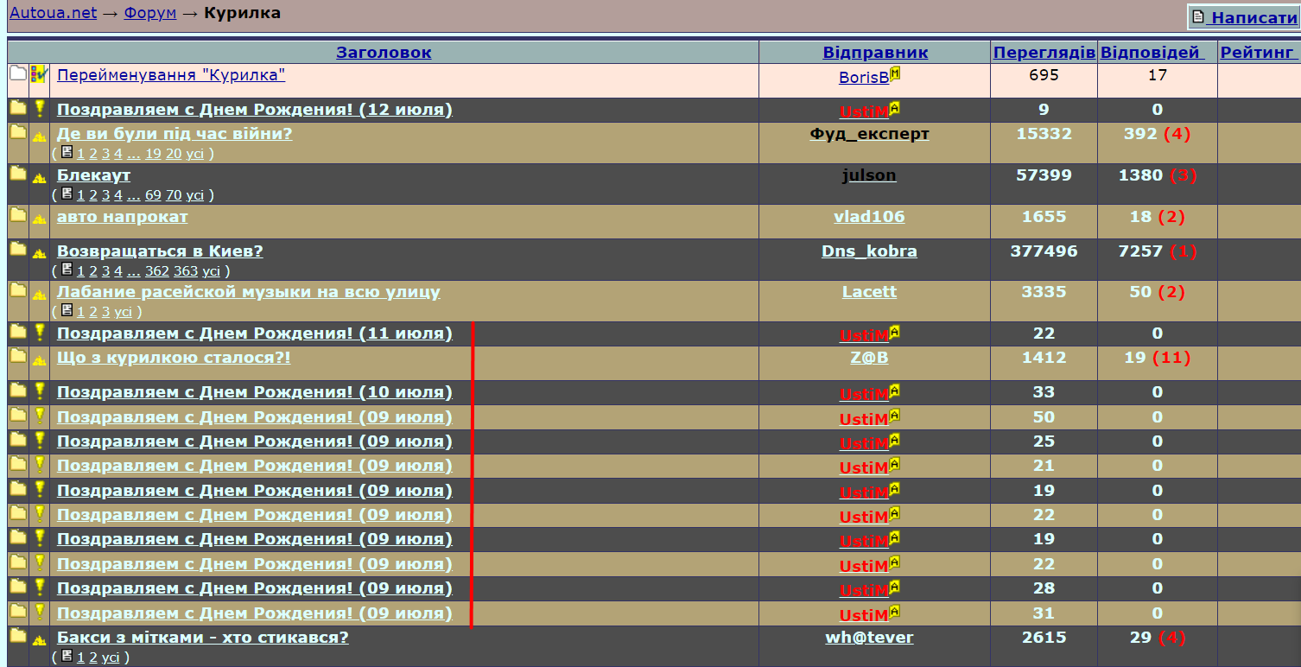Image resolution: width=1301 pixels, height=667 pixels.
Task: Click page icon under Де ви були під час війни?
Action: tap(67, 153)
